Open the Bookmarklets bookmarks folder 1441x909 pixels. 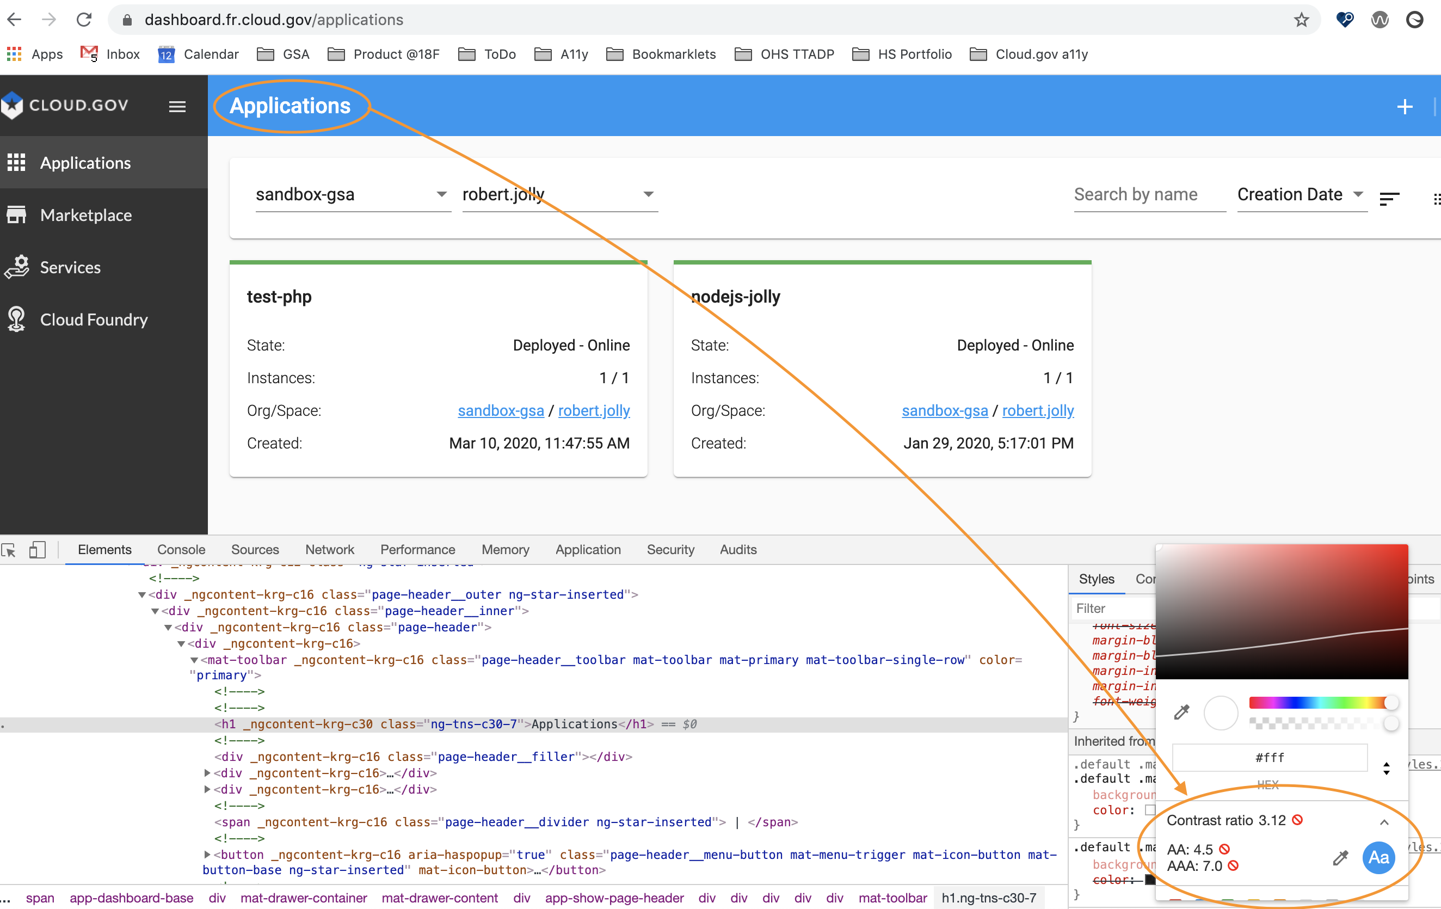coord(661,54)
